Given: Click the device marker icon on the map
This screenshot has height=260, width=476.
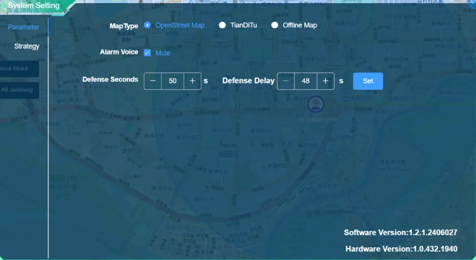Looking at the screenshot, I should (316, 105).
